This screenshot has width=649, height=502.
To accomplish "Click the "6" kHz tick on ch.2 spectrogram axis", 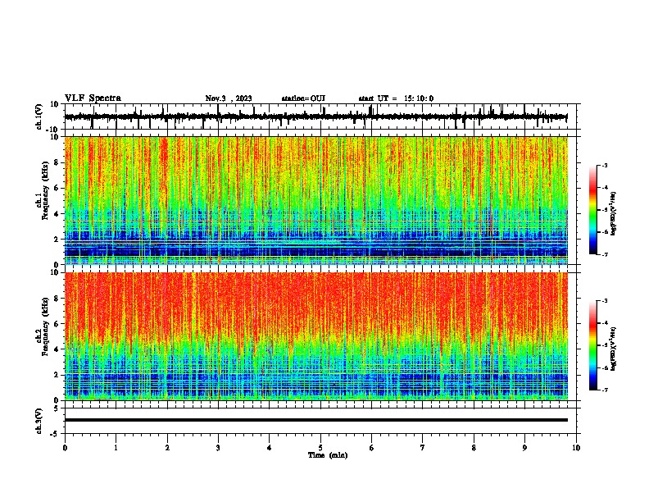I will point(57,324).
